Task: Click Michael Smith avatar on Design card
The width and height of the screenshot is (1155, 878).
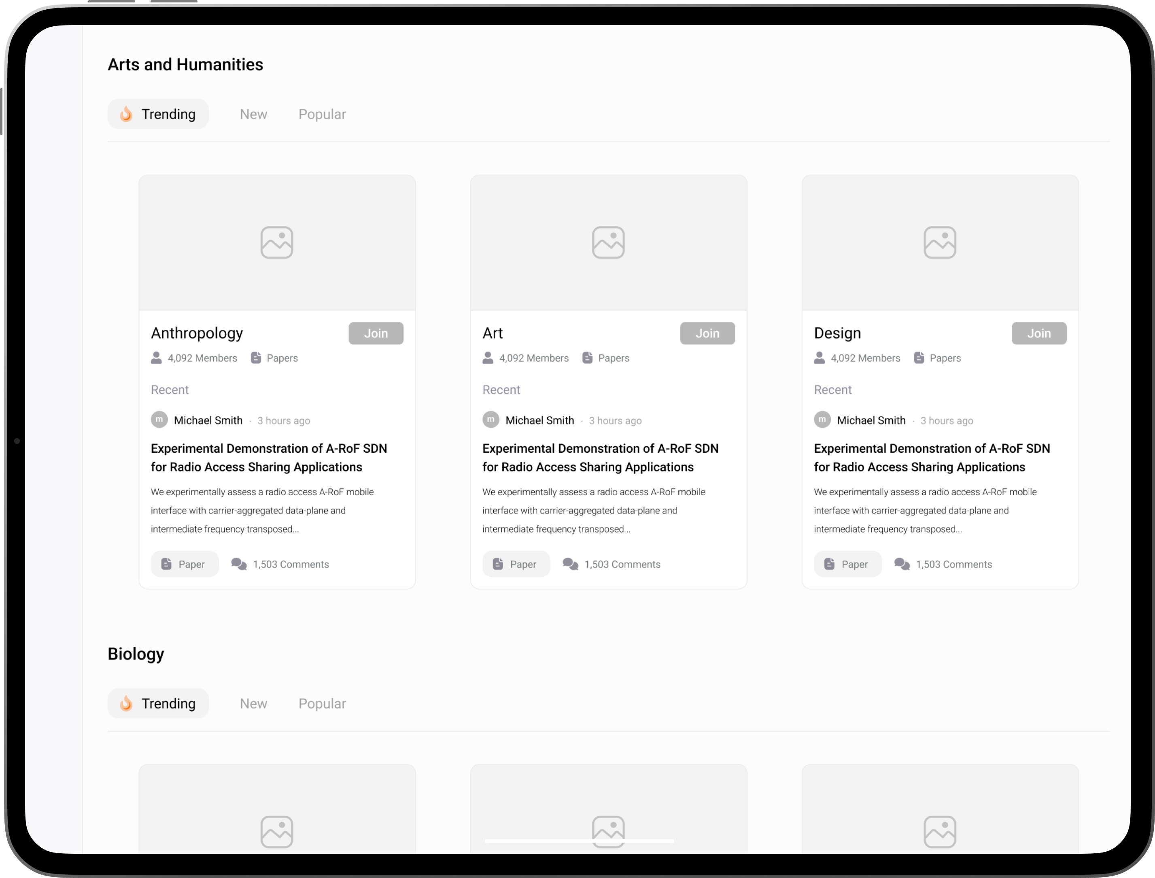Action: [x=822, y=420]
